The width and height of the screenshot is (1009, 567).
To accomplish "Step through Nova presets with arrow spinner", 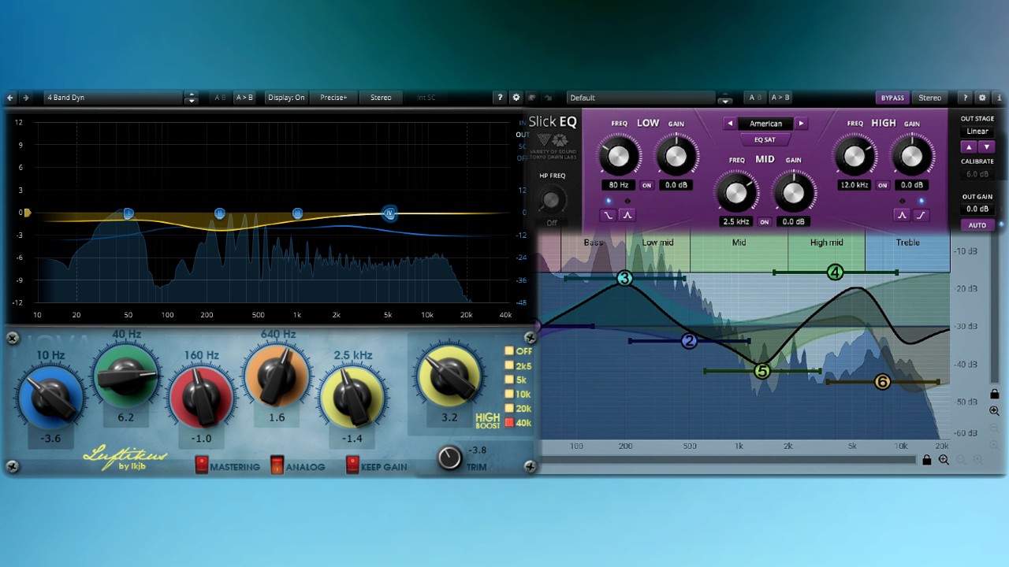I will 191,98.
